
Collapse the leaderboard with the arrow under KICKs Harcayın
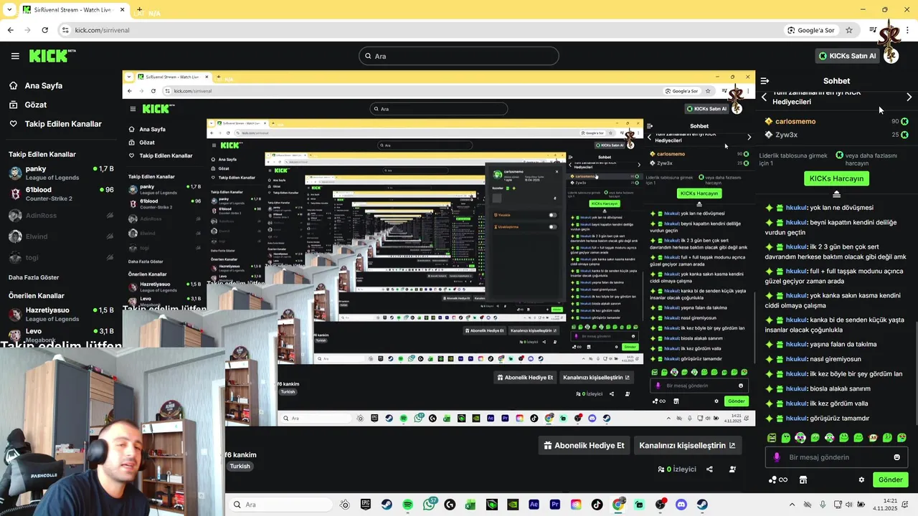click(836, 195)
